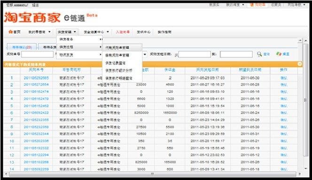The image size is (312, 180).
Task: Click the 退出 logout link at top left
Action: (x=35, y=5)
